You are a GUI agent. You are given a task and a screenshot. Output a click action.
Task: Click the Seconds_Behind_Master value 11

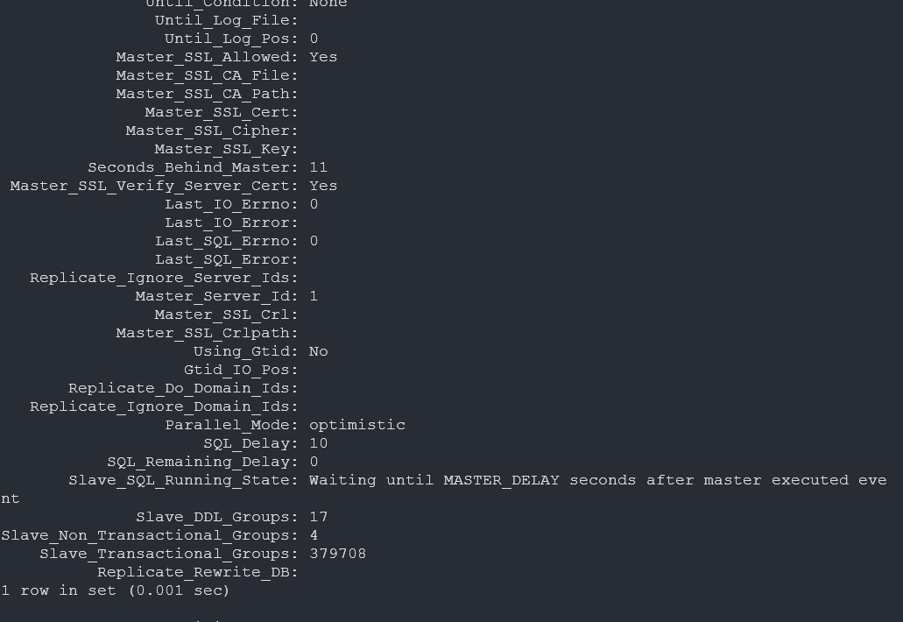[x=318, y=167]
